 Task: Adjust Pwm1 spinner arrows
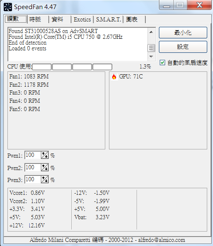45,155
